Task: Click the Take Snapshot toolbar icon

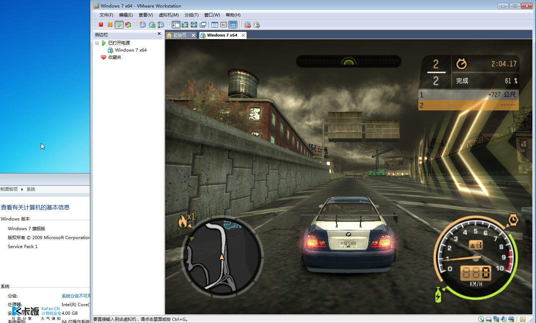Action: tap(143, 25)
